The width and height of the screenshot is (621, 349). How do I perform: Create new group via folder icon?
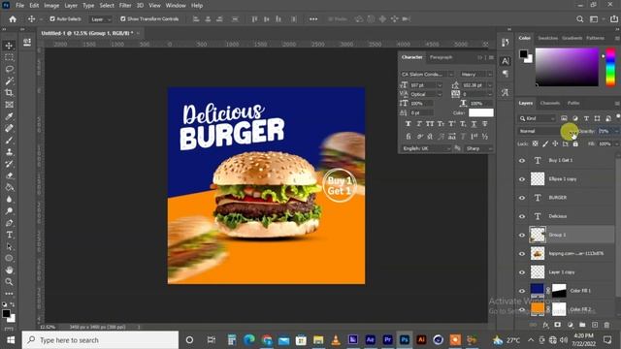click(x=582, y=325)
